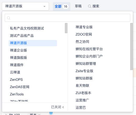
Task: Click the left product list scrollbar thumb
Action: (x=66, y=28)
